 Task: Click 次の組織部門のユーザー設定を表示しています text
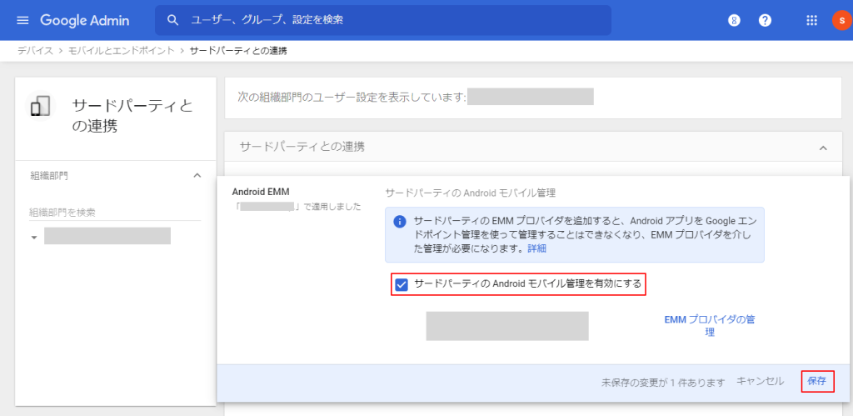[x=352, y=98]
